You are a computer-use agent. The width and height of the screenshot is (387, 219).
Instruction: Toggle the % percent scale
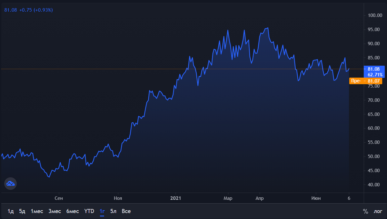365,211
